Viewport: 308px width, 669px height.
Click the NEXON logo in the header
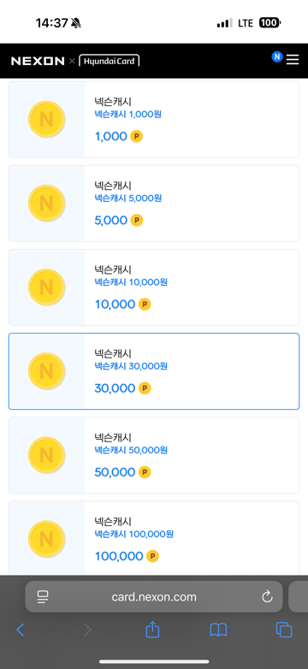pyautogui.click(x=38, y=61)
